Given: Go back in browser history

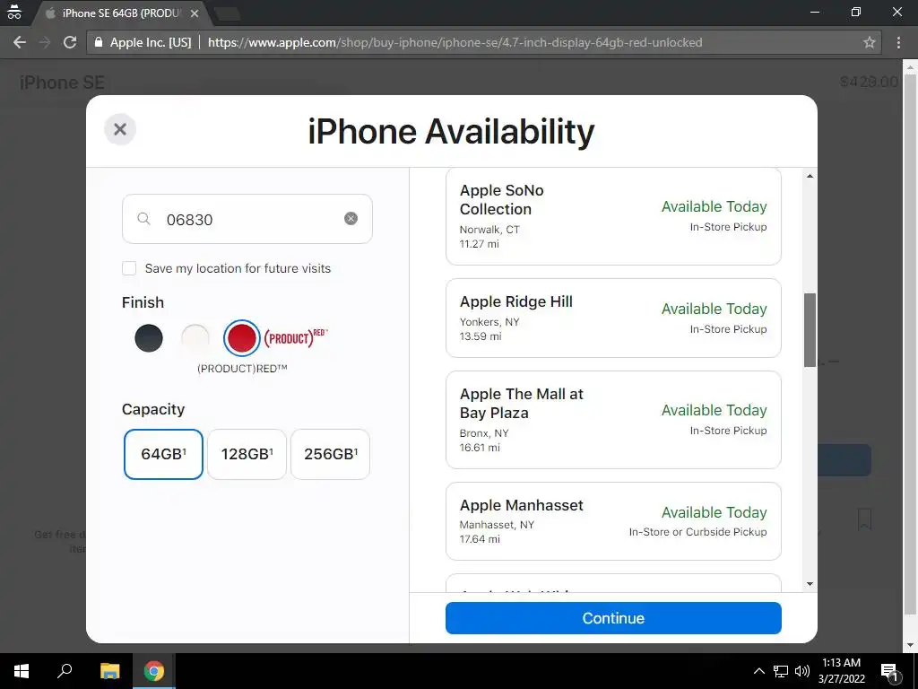Looking at the screenshot, I should [20, 42].
